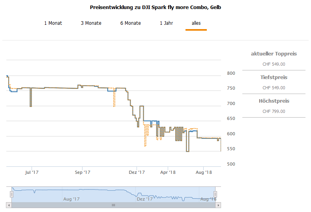Click the right scroll arrow of the navigator
This screenshot has height=212, width=311.
point(219,205)
